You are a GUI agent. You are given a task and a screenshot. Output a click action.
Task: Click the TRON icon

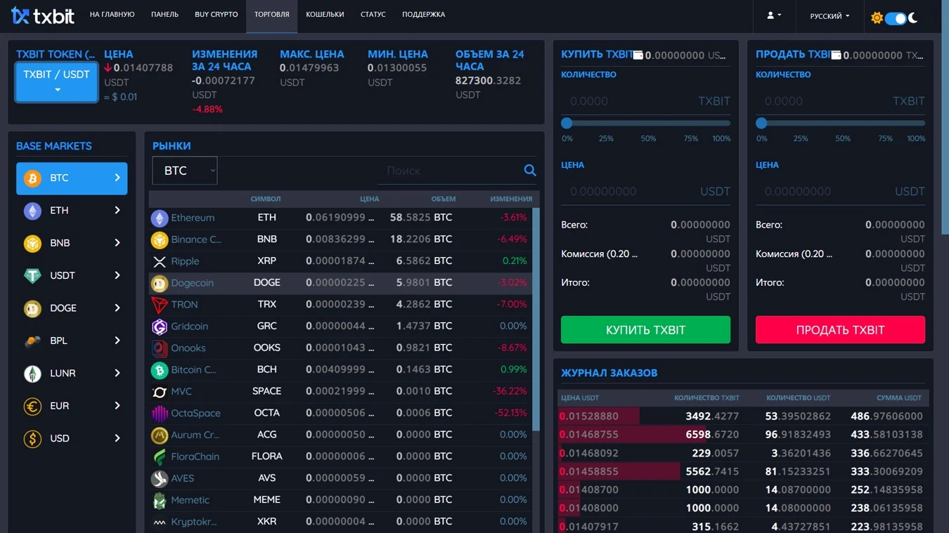tap(160, 305)
